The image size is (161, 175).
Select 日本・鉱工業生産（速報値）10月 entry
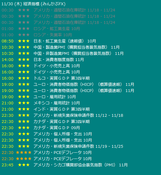65,41
